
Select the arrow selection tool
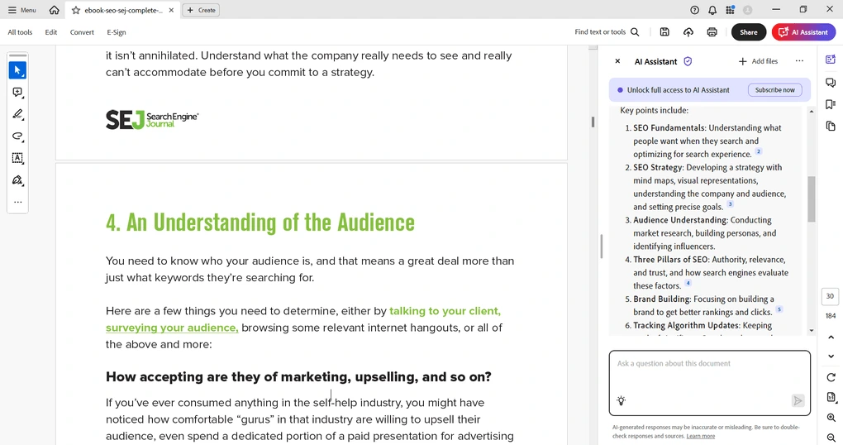click(x=17, y=70)
